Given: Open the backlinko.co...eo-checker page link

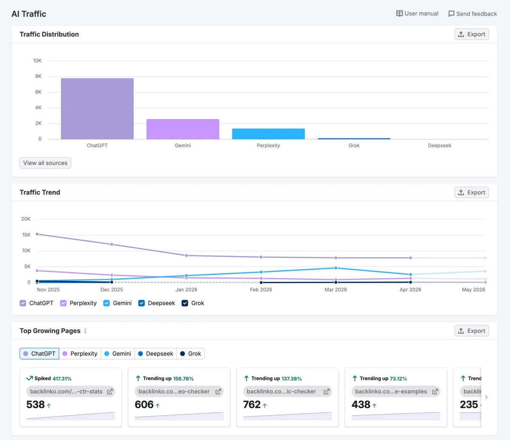Looking at the screenshot, I should [179, 392].
